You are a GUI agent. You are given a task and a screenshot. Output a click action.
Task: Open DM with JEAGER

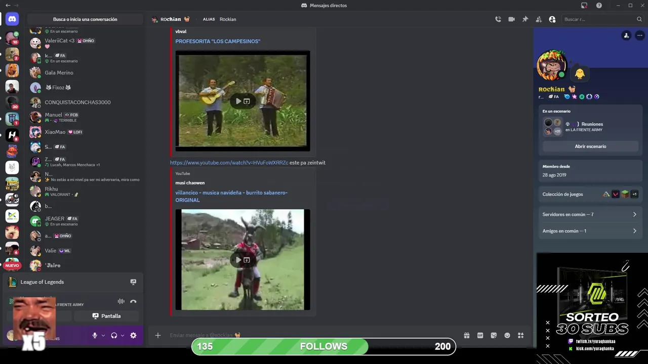[85, 221]
